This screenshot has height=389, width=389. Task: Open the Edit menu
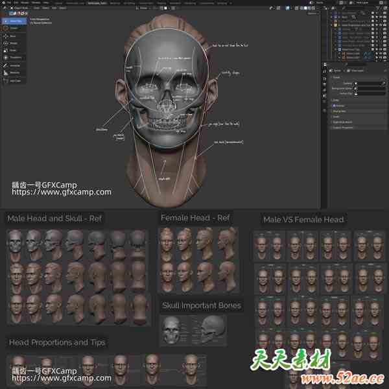point(16,3)
